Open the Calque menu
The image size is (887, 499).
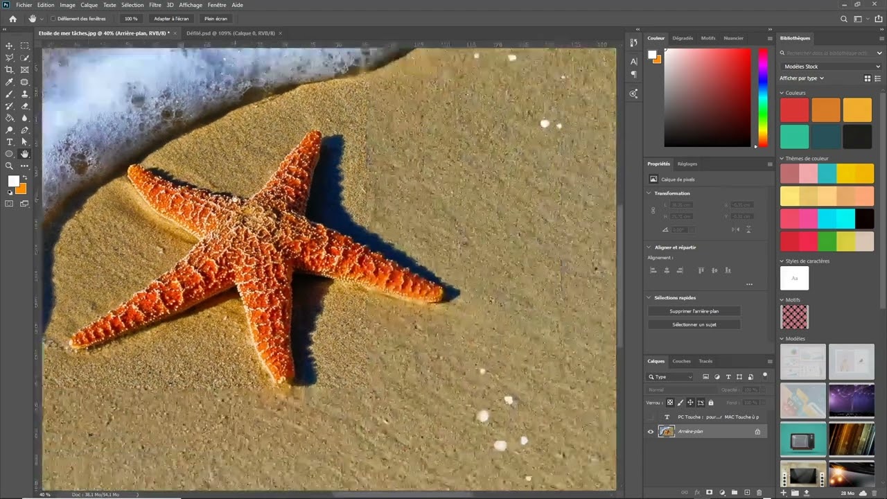89,5
